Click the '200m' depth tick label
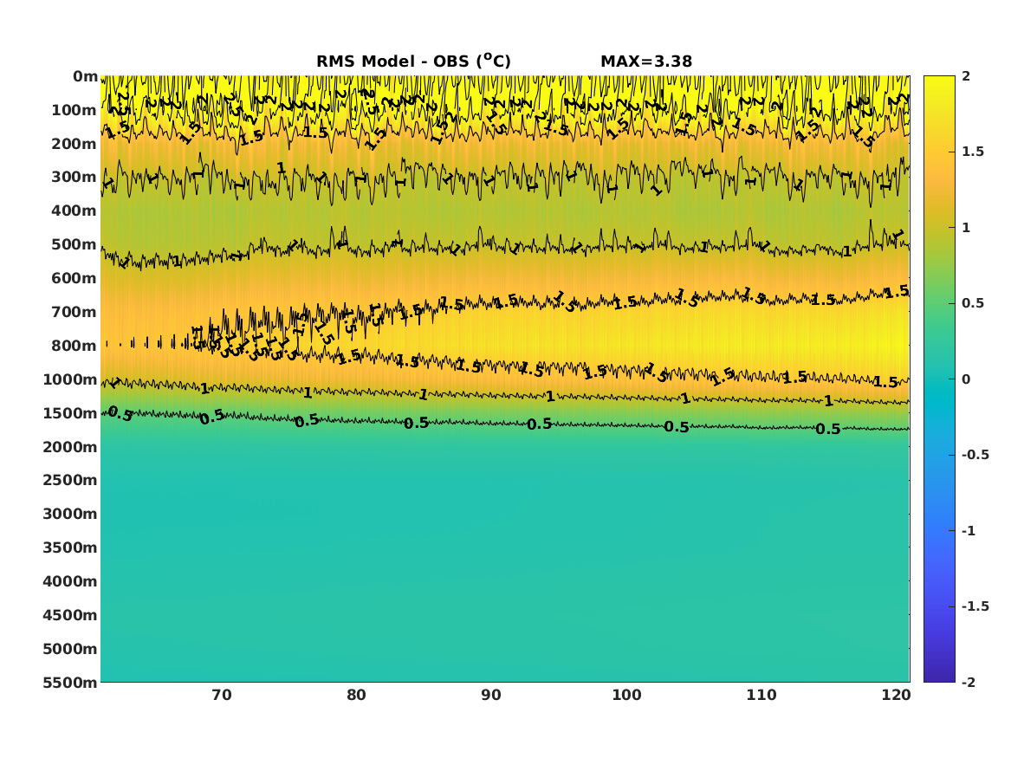 pos(75,144)
